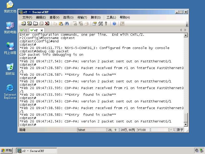The height and width of the screenshot is (154, 205).
Task: Open the 脚本(S) menu
Action: (96, 17)
